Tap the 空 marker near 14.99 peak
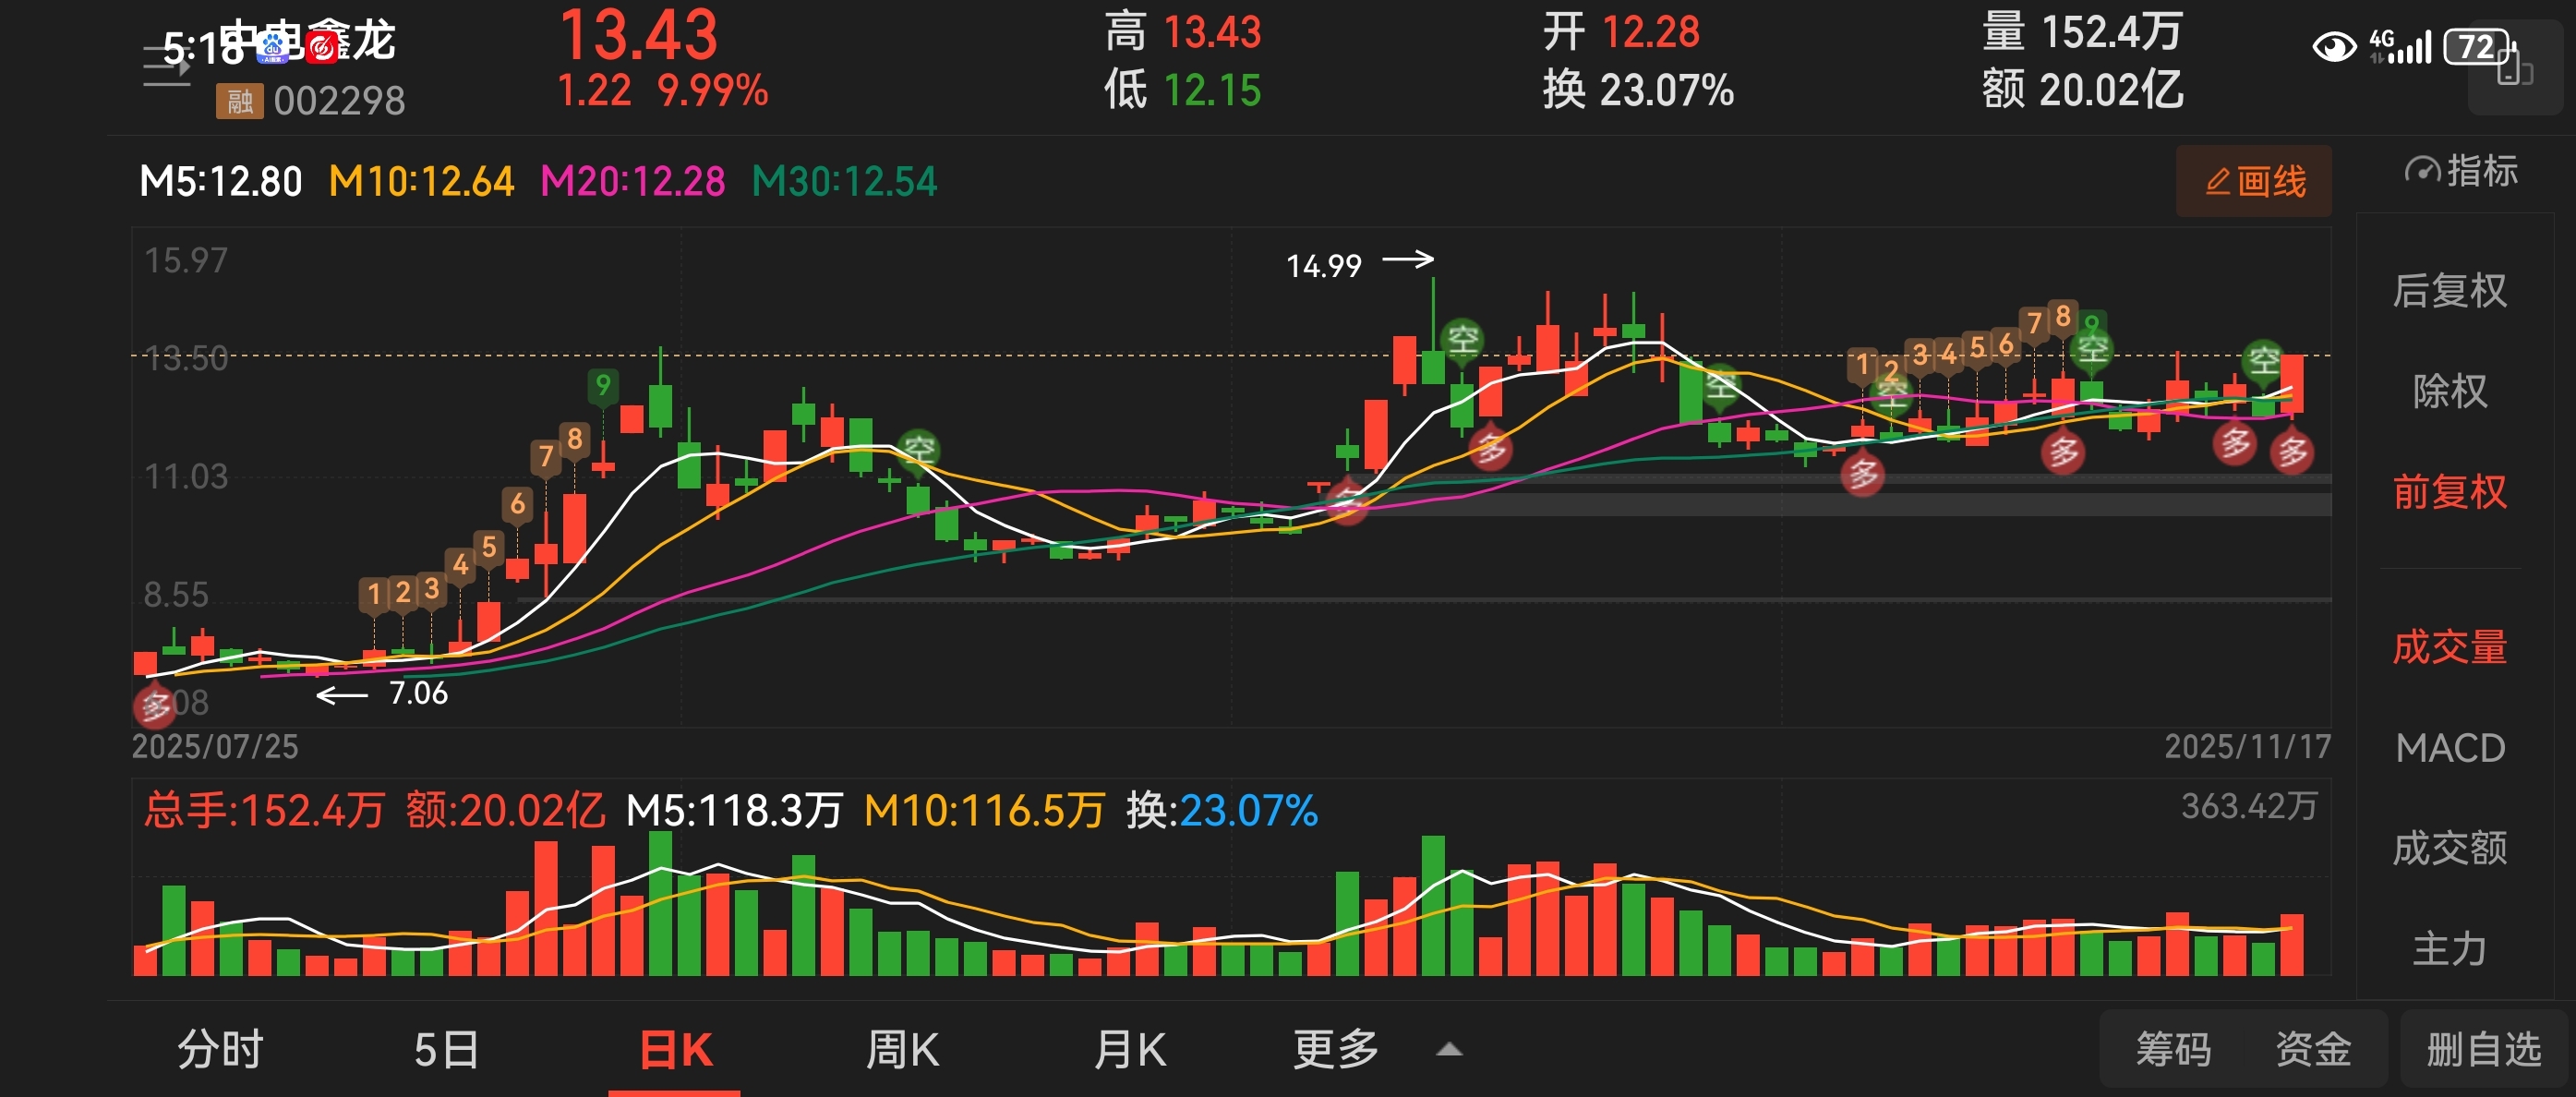Image resolution: width=2576 pixels, height=1097 pixels. [1463, 339]
